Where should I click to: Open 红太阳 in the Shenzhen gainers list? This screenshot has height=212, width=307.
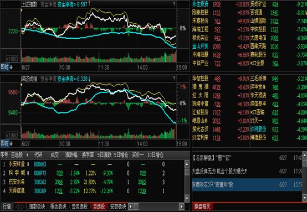coord(200,95)
